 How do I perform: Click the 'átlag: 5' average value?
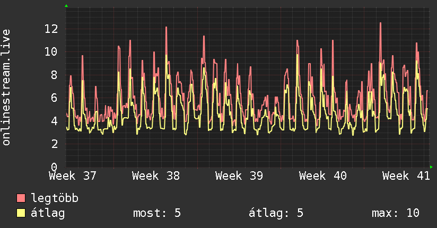click(x=276, y=213)
